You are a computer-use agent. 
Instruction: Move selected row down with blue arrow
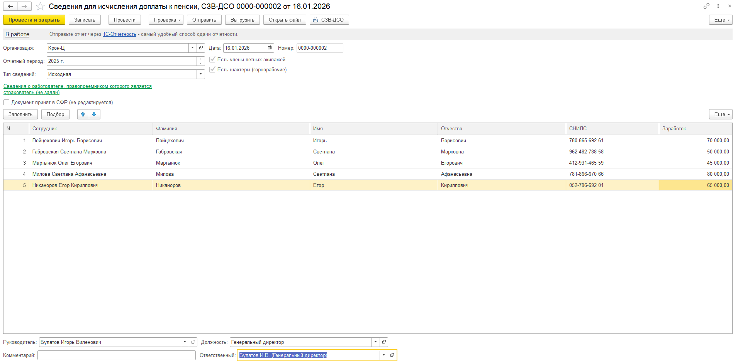94,114
